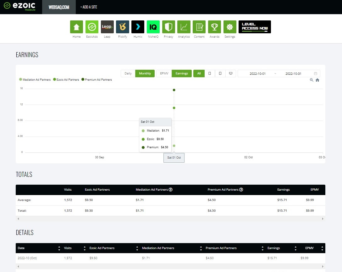Screen dimensions: 342x272
Task: Click the 30 Sep axis label
Action: click(99, 157)
